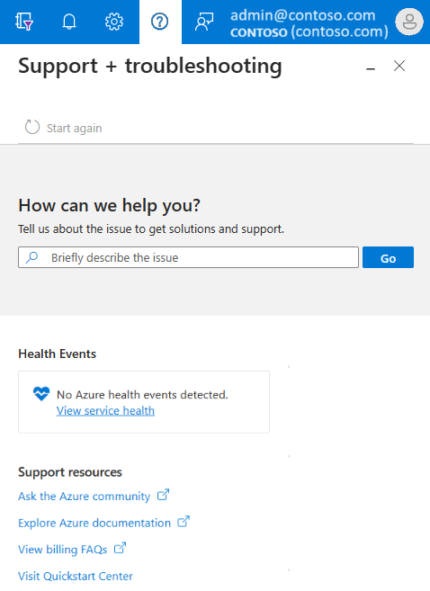
Task: Click the Go button
Action: (x=388, y=257)
